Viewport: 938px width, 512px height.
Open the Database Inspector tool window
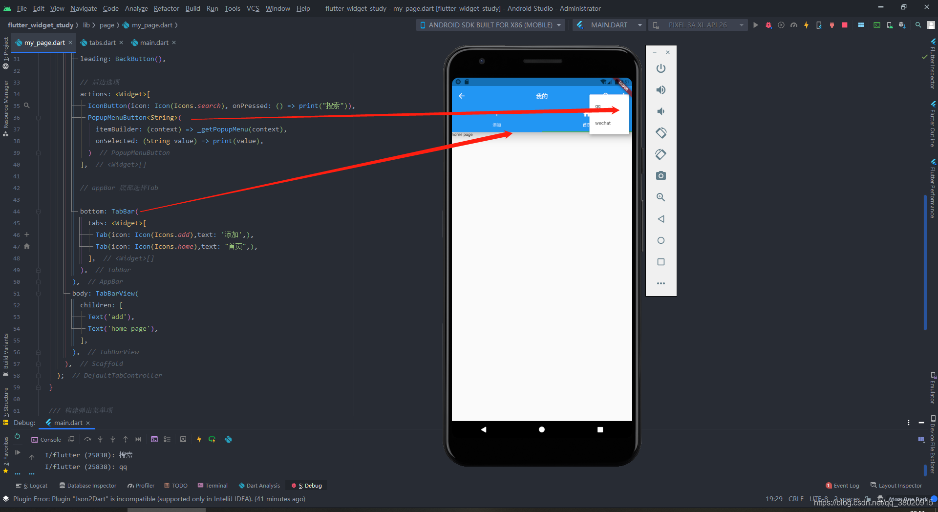tap(88, 486)
